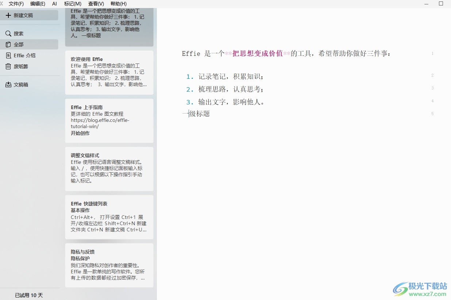The image size is (451, 300).
Task: Click the blog.effie.co tutorial link text
Action: (x=100, y=123)
